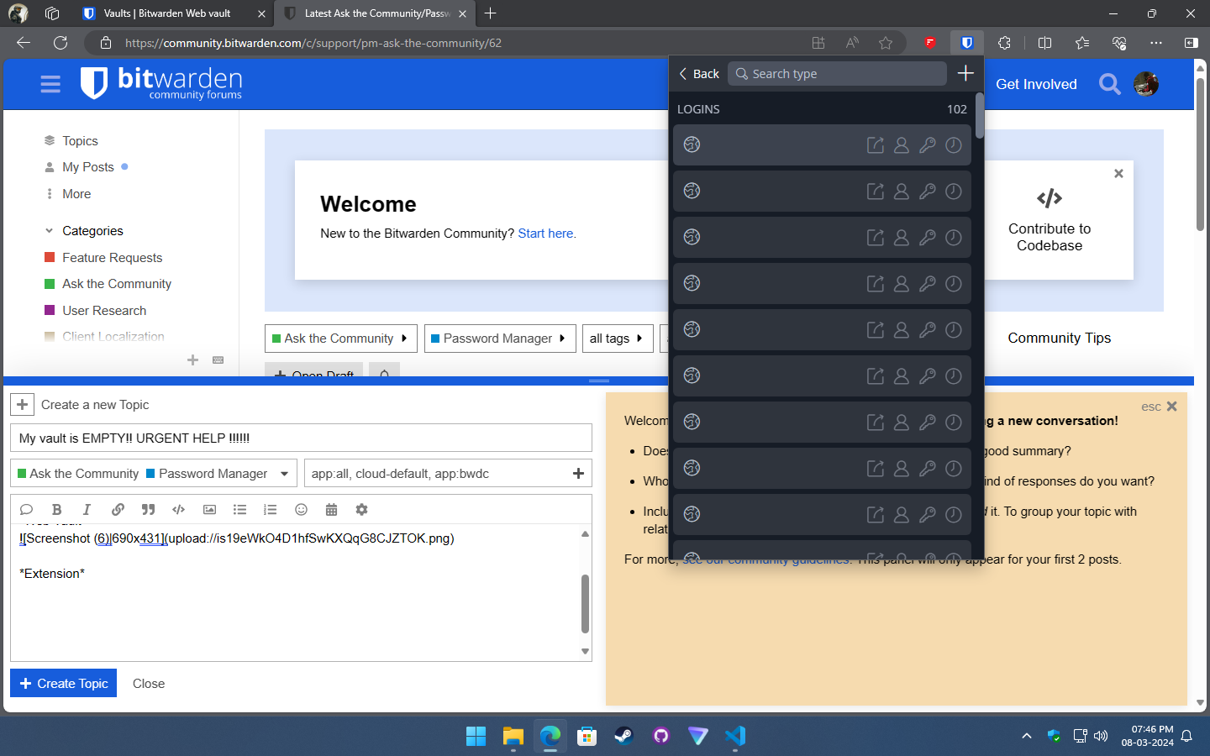This screenshot has height=756, width=1210.
Task: Insert a blockquote from the composer toolbar
Action: coord(148,509)
